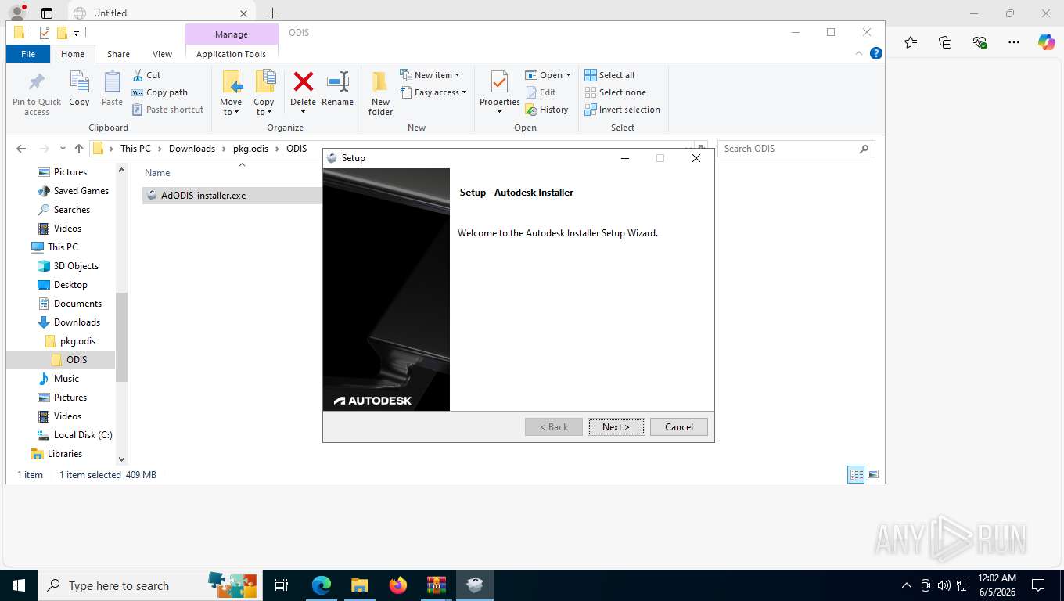This screenshot has width=1064, height=601.
Task: Click the Properties icon
Action: tap(499, 82)
